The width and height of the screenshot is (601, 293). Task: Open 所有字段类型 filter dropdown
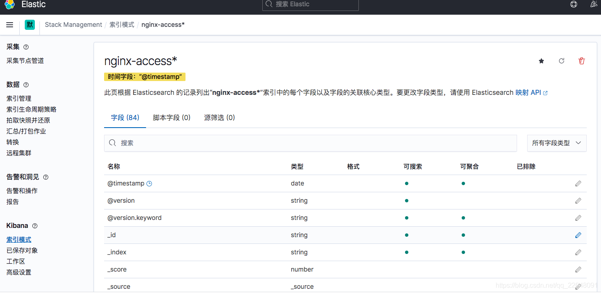pyautogui.click(x=557, y=143)
